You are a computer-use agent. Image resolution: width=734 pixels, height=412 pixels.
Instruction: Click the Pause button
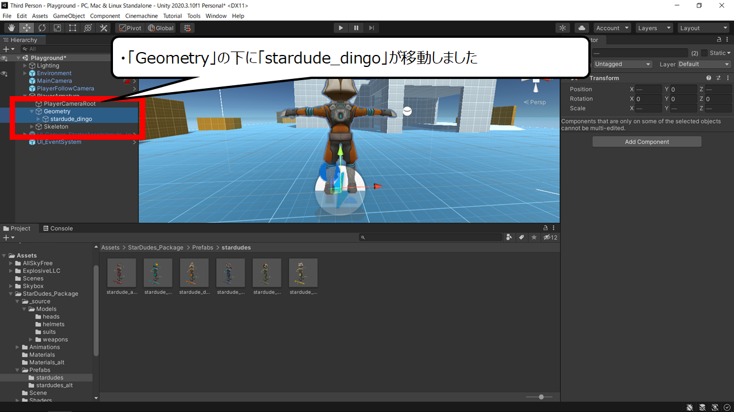356,28
